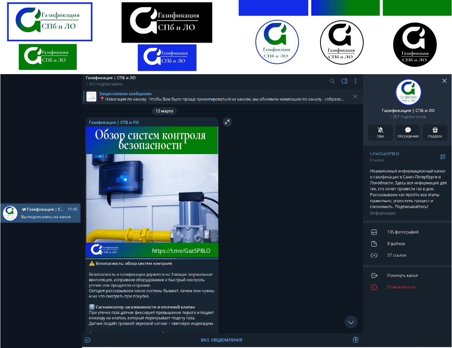Click the 1 357 подписчиков text in header
452x348 pixels.
click(x=104, y=84)
